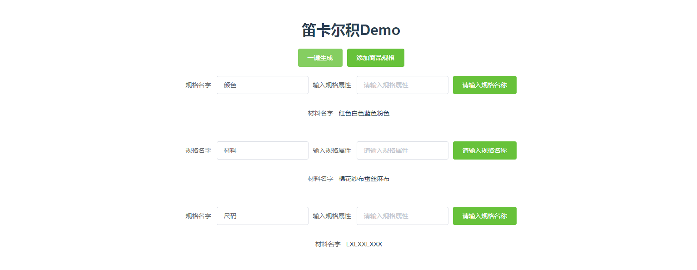Click 请输入规格名称 button in the 颜色 row
697x270 pixels.
[485, 85]
